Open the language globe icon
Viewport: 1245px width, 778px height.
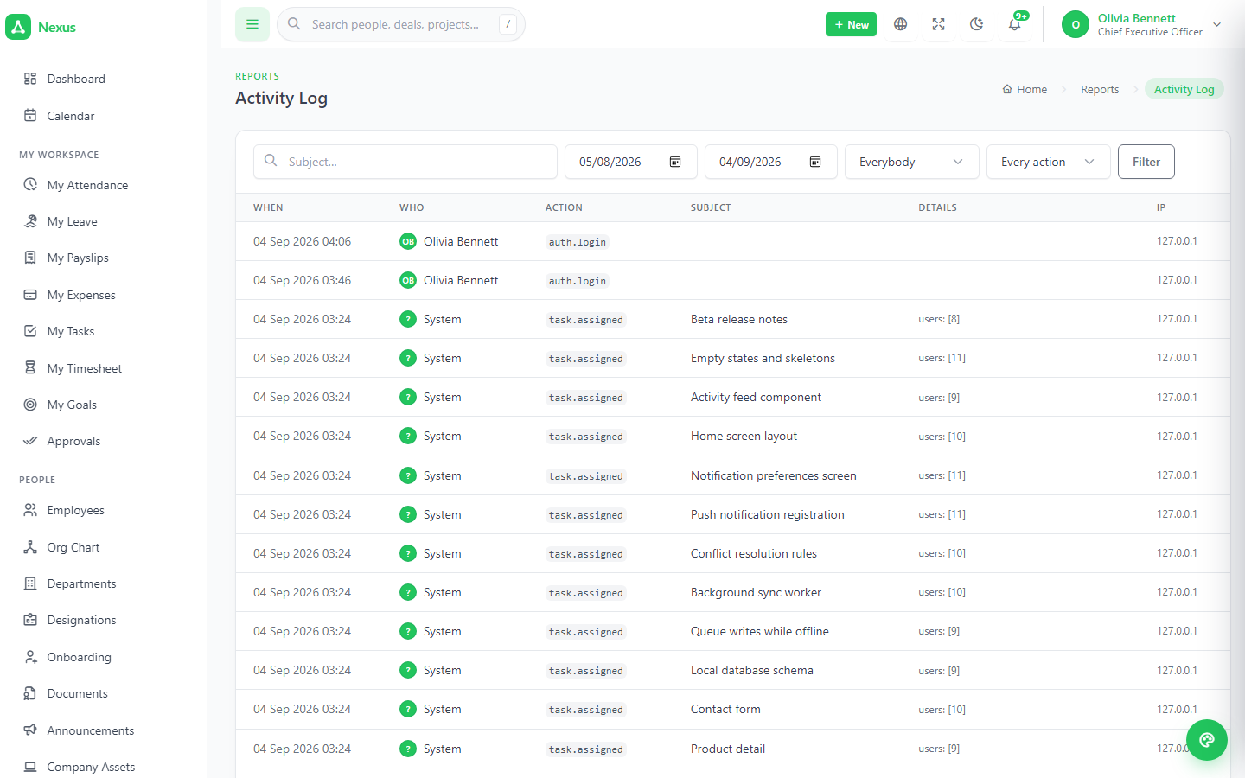pyautogui.click(x=901, y=24)
